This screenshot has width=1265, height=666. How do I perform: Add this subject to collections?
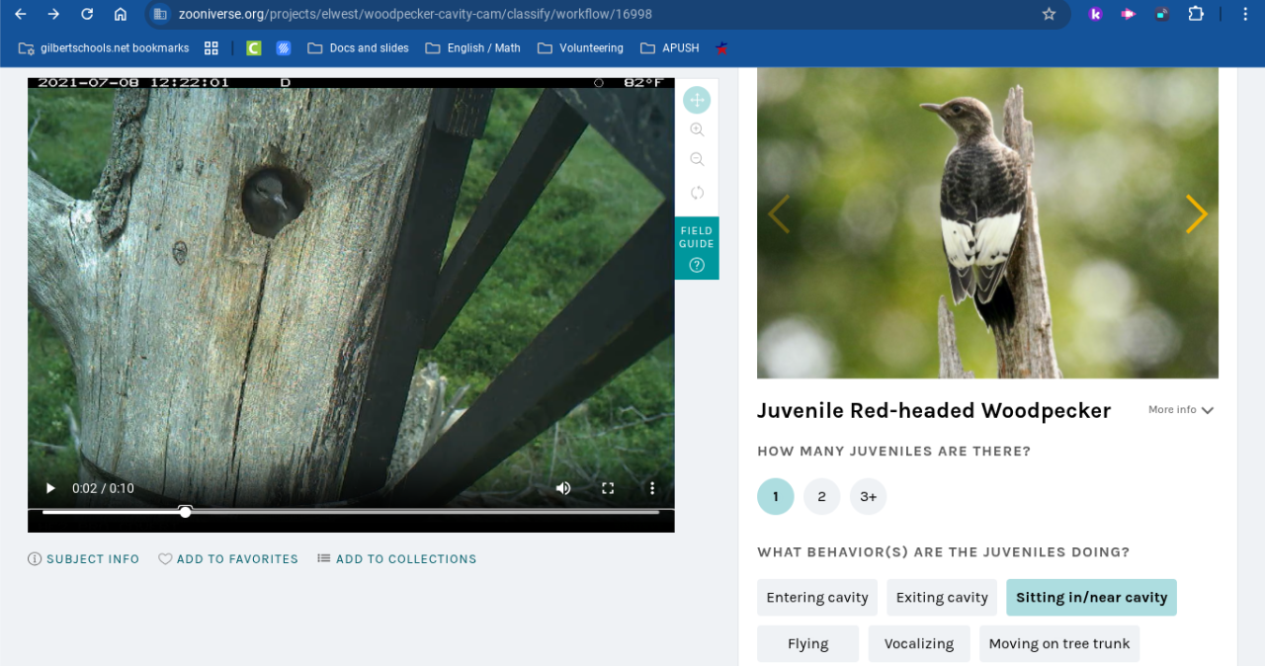397,559
